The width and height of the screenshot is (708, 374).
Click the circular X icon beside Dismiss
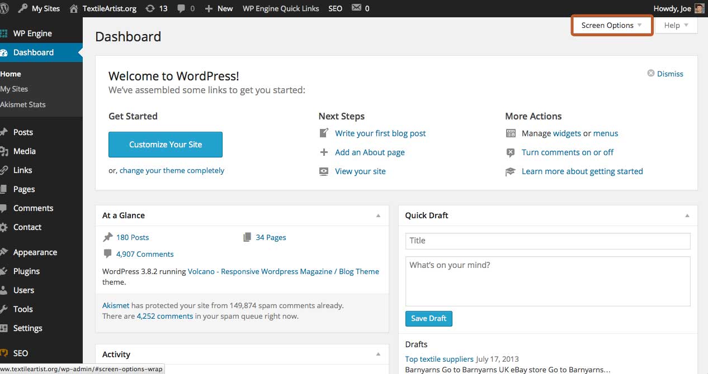point(651,73)
